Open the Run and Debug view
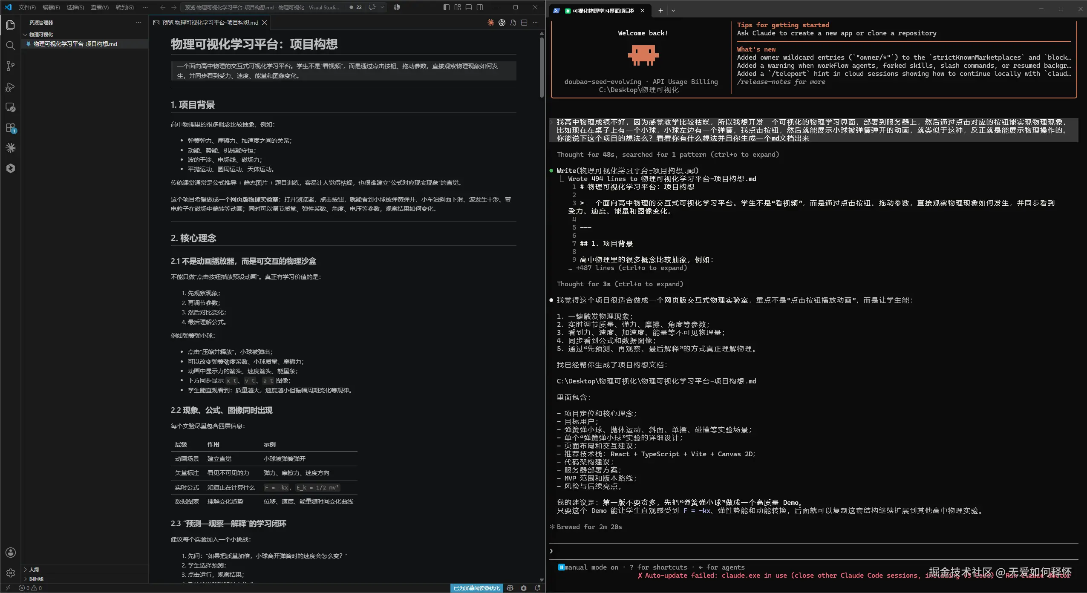Viewport: 1087px width, 593px height. coord(11,87)
